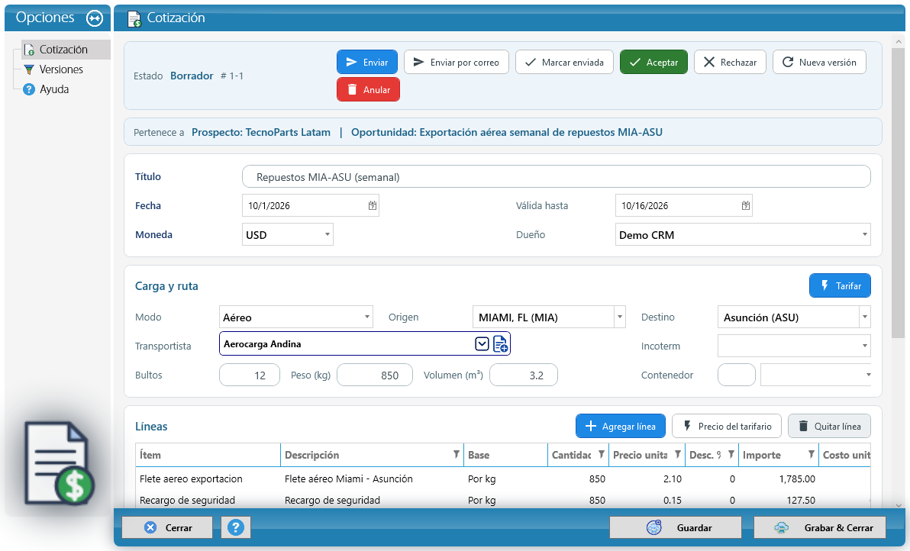Expand the Contenedor type dropdown
This screenshot has width=910, height=551.
pos(868,375)
